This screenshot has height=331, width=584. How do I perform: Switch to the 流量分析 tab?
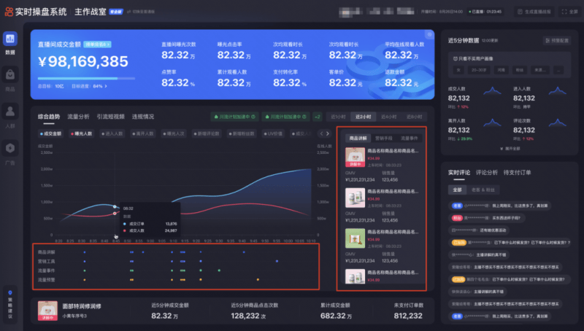coord(78,117)
